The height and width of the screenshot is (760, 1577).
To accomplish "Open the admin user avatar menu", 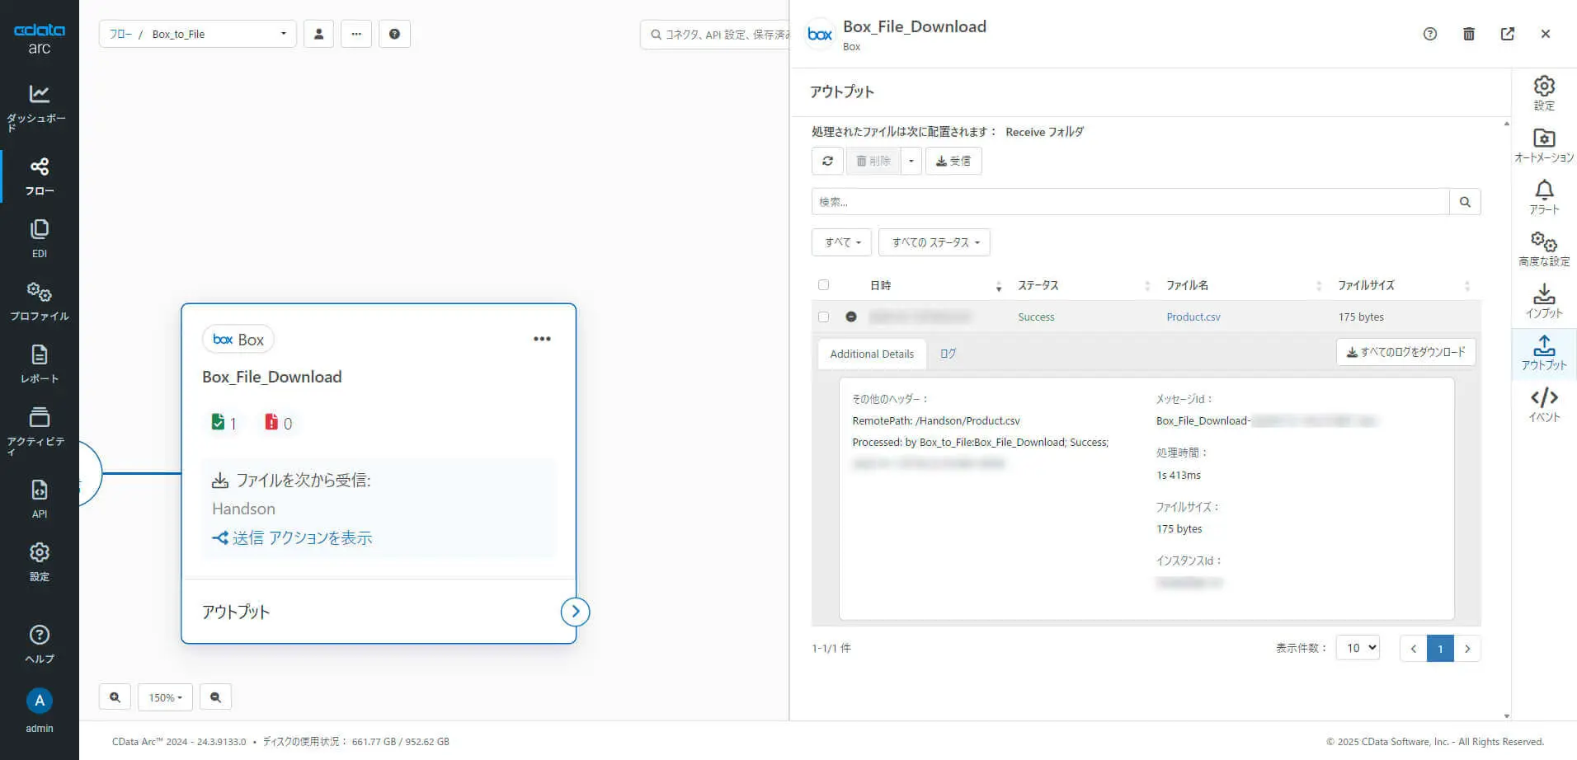I will pyautogui.click(x=39, y=701).
